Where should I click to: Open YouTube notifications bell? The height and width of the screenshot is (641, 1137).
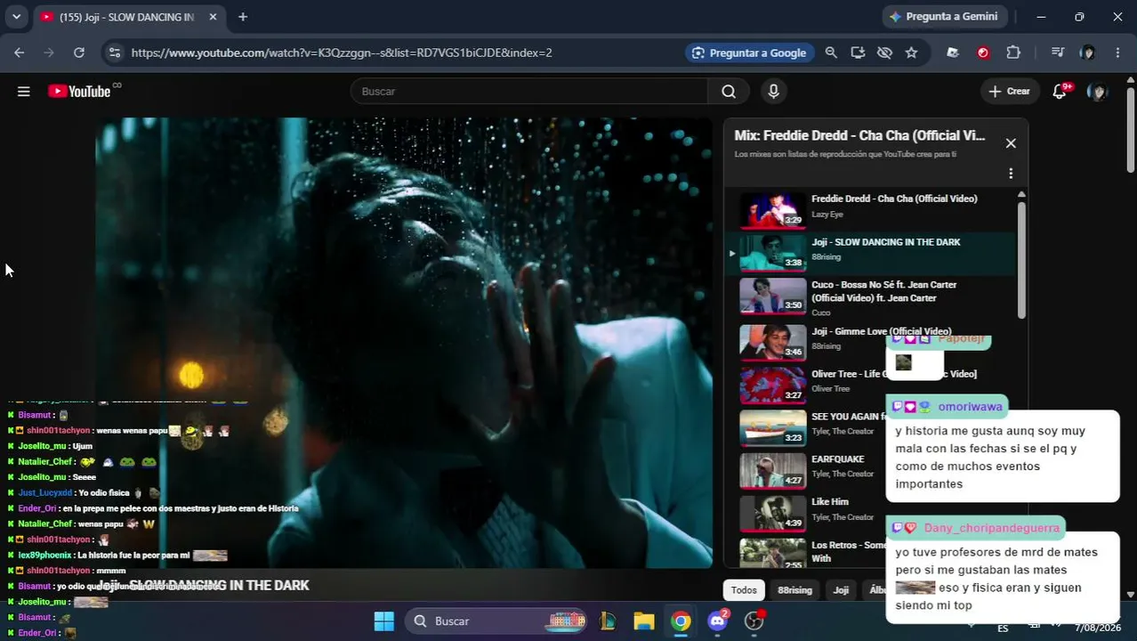1060,91
